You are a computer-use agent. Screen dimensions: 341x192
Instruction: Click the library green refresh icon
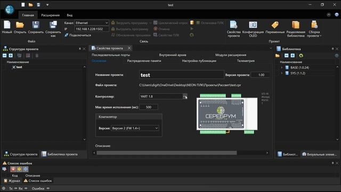coord(301,55)
